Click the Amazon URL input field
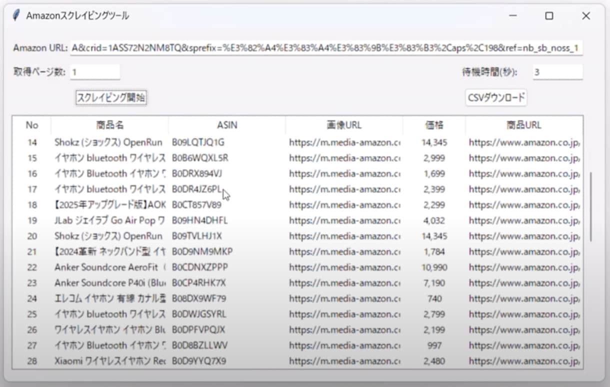Image resolution: width=610 pixels, height=387 pixels. [x=326, y=48]
